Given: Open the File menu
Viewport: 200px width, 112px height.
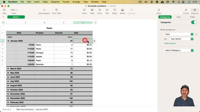Looking at the screenshot, I should (x=22, y=2).
